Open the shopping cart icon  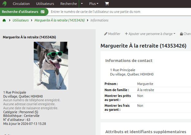(x=107, y=4)
